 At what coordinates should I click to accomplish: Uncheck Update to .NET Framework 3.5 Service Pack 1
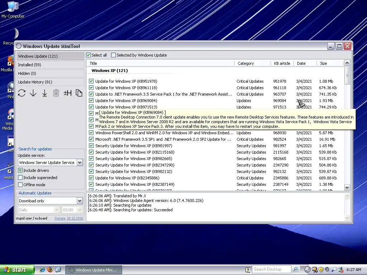91,94
